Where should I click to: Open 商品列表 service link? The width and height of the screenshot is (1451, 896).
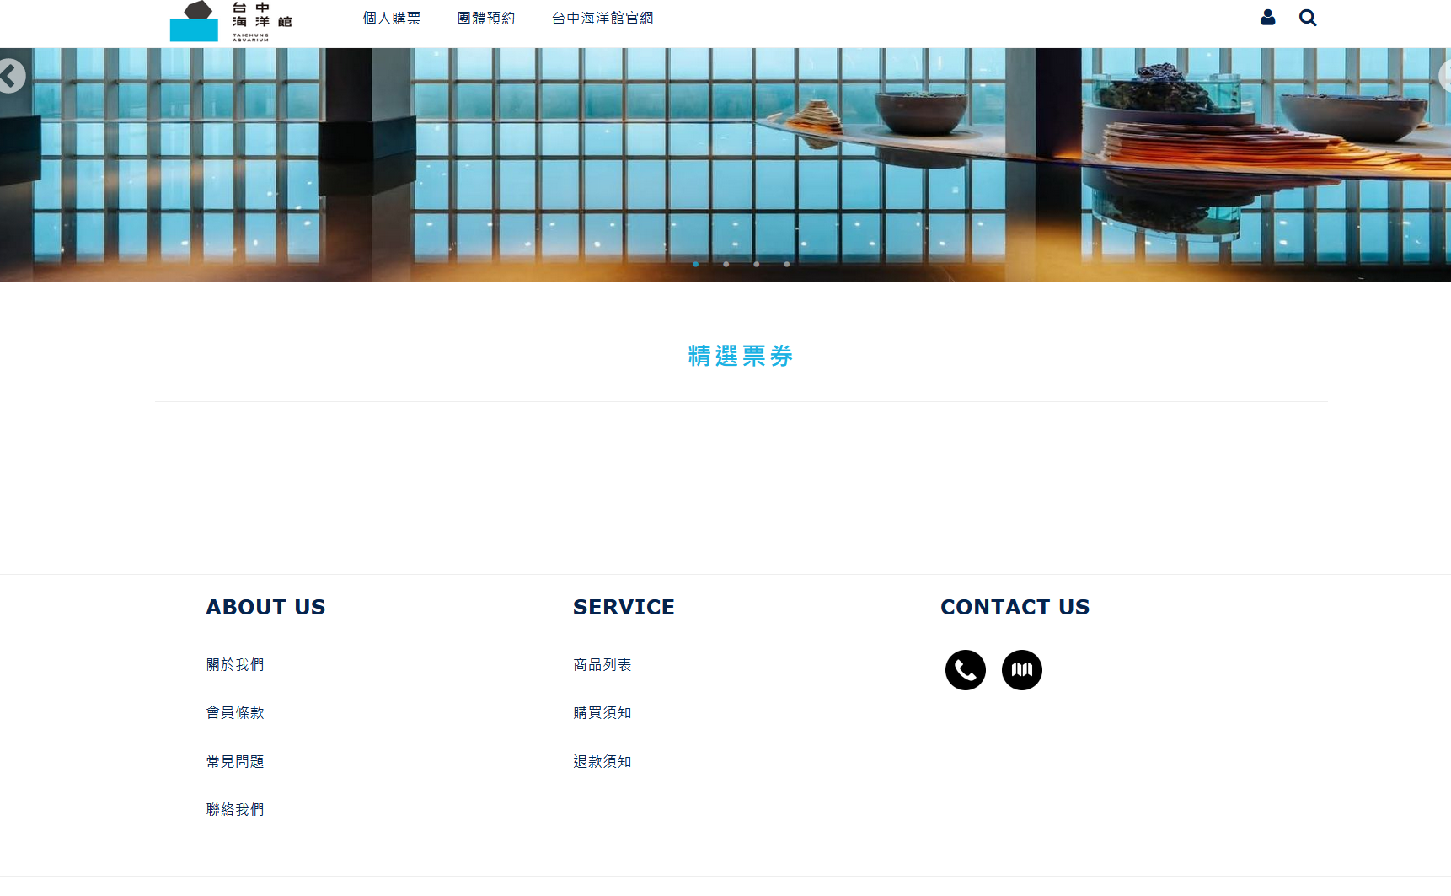(x=602, y=665)
